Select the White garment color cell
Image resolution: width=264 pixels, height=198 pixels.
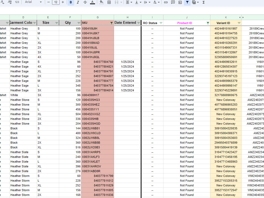point(23,95)
